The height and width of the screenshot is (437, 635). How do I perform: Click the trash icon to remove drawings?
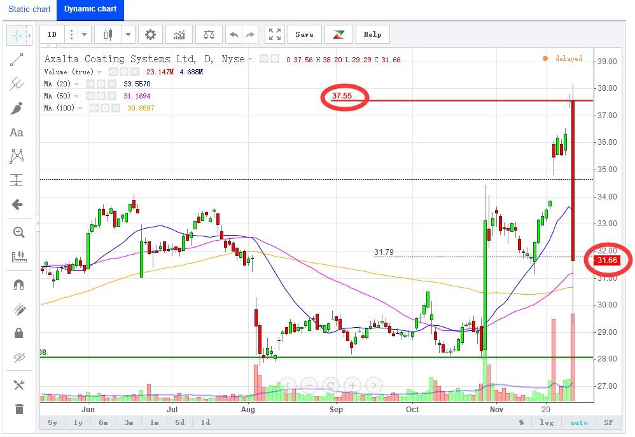click(19, 408)
